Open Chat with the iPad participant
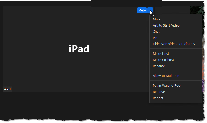207x123 pixels. (x=156, y=32)
